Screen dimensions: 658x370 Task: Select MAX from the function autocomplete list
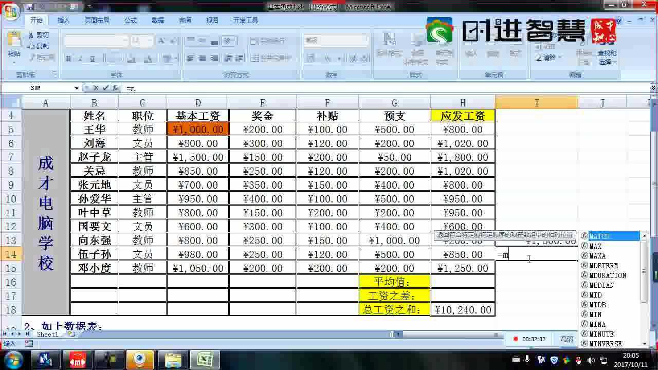[595, 246]
